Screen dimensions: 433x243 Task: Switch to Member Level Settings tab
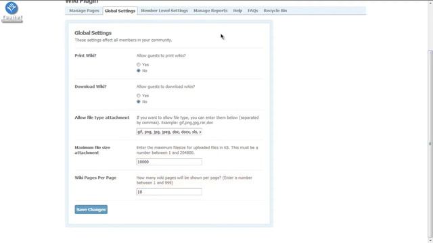point(164,11)
